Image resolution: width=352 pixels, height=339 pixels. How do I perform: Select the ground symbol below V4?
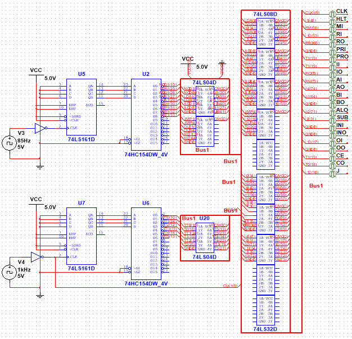pos(40,296)
